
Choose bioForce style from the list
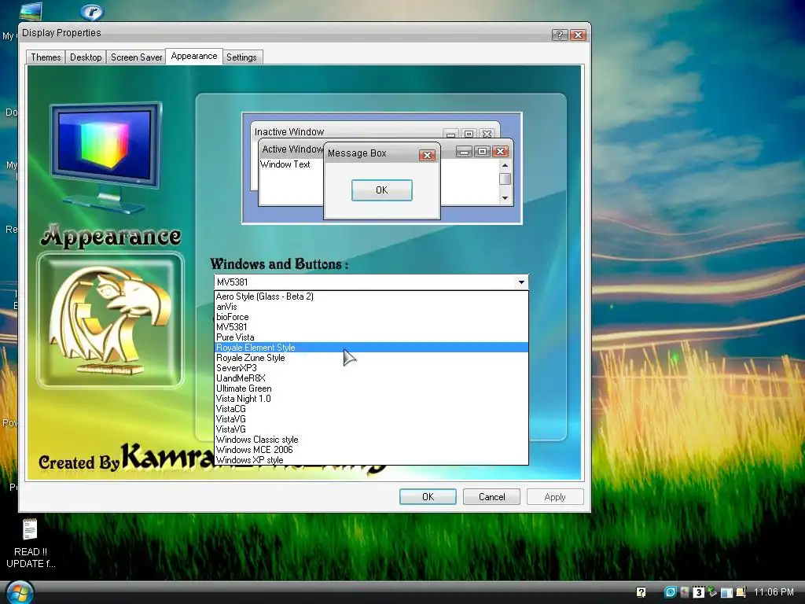371,317
